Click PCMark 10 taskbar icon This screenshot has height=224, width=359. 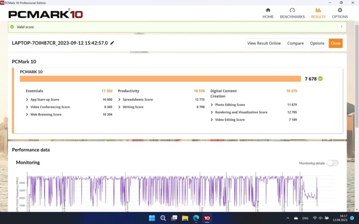click(x=207, y=218)
